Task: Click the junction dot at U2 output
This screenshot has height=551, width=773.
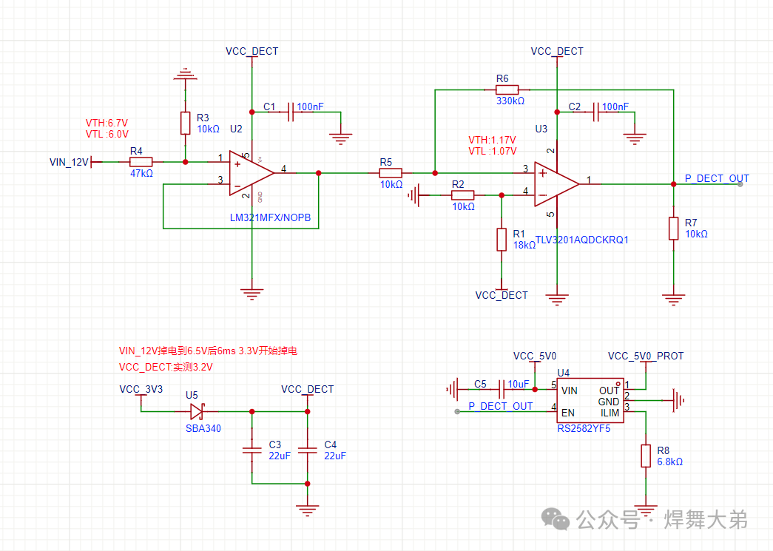Action: (319, 173)
